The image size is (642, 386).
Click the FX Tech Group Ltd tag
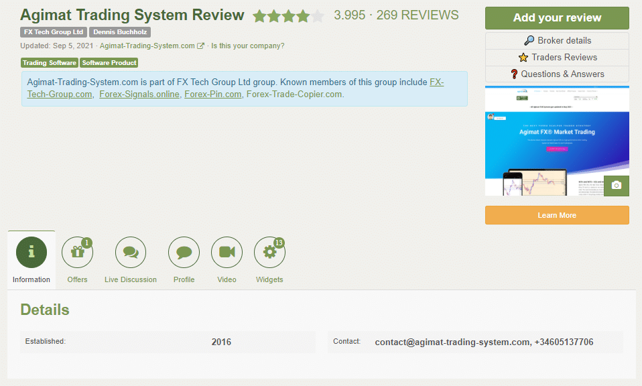point(53,32)
